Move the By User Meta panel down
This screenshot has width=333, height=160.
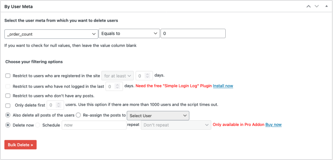tap(316, 6)
